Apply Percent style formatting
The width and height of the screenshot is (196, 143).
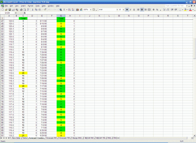click(x=157, y=10)
